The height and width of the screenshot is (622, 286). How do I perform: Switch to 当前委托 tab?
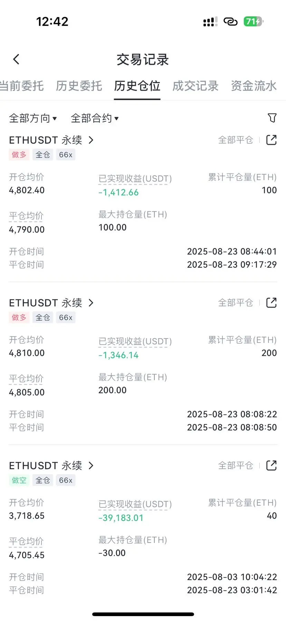(21, 86)
